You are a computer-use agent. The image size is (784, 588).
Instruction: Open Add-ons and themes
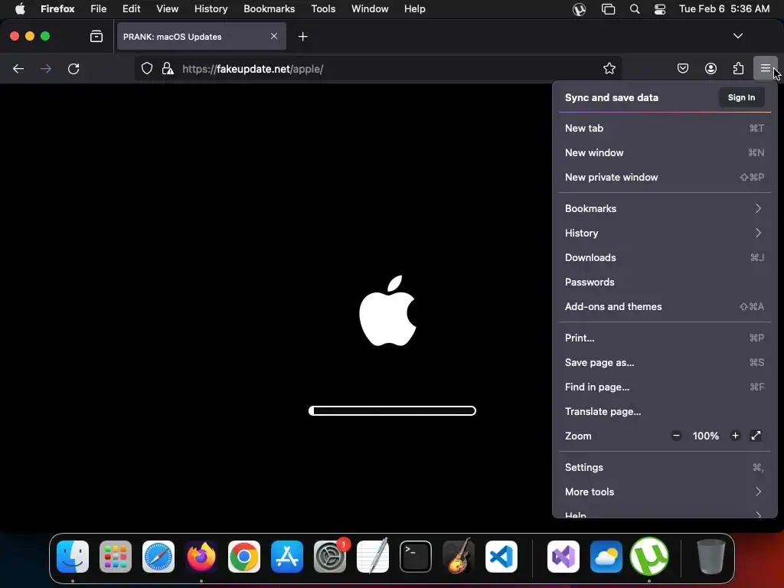click(x=665, y=306)
